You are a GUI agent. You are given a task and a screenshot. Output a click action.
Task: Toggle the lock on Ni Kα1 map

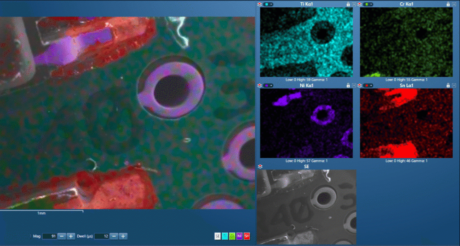click(348, 85)
